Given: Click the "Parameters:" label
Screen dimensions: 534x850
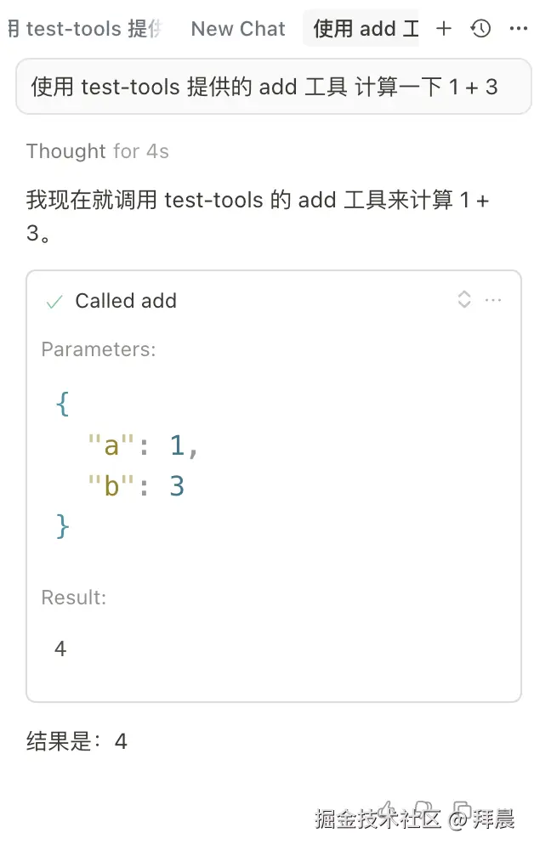Looking at the screenshot, I should click(99, 349).
